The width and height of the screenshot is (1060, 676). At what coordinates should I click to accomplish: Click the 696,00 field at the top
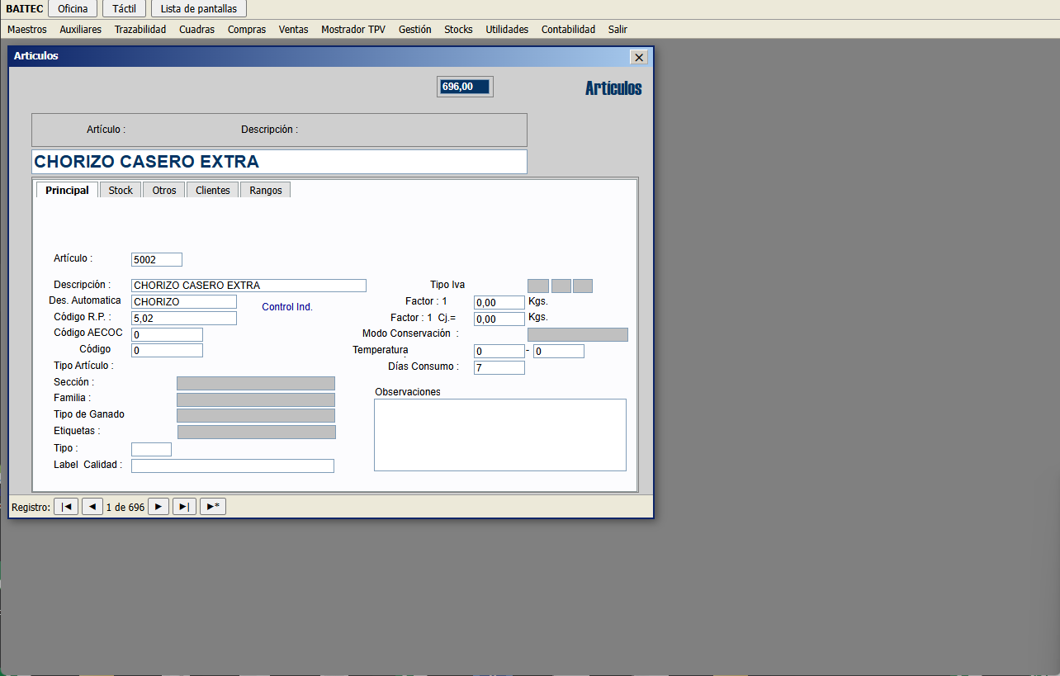point(465,87)
